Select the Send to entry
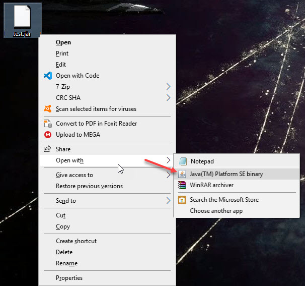This screenshot has width=305, height=286. [107, 201]
